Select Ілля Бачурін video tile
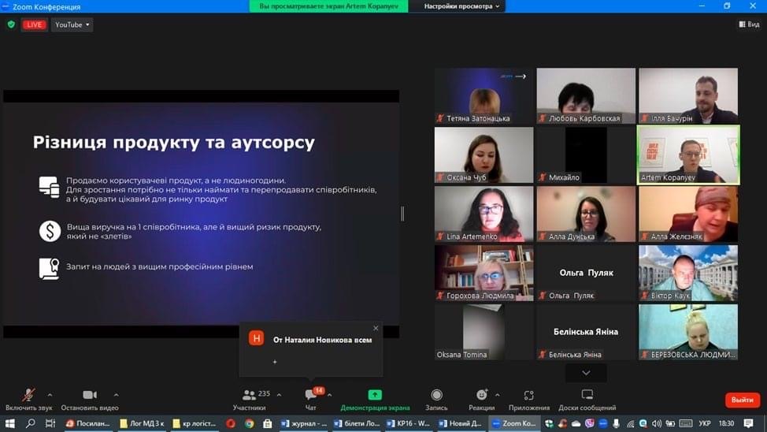 point(688,95)
